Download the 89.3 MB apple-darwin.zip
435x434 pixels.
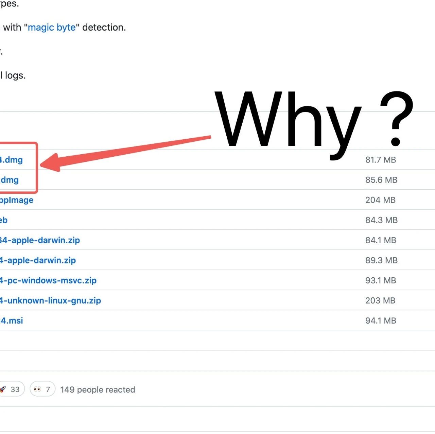click(x=38, y=260)
